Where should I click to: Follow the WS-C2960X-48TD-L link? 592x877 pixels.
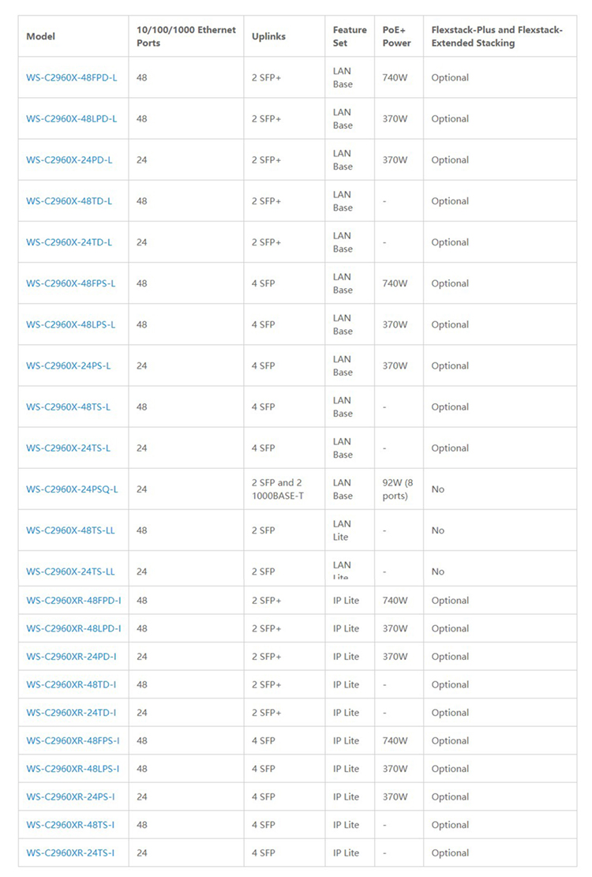[x=69, y=201]
